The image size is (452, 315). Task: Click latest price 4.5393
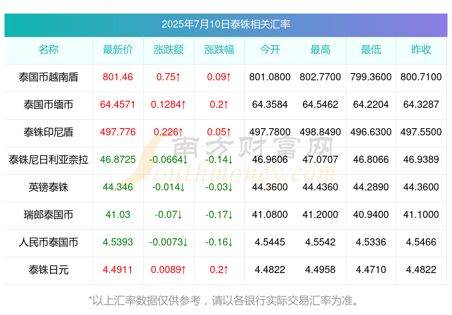click(118, 242)
